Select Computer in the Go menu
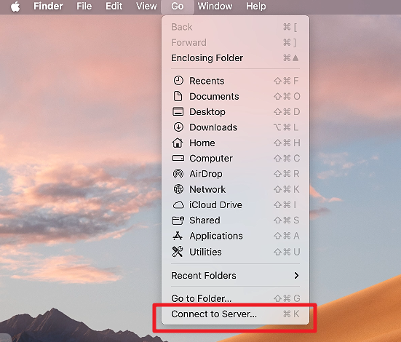The width and height of the screenshot is (401, 342). [235, 159]
